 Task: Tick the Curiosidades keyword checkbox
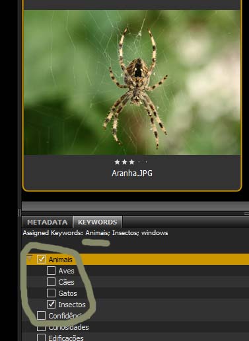coord(41,328)
